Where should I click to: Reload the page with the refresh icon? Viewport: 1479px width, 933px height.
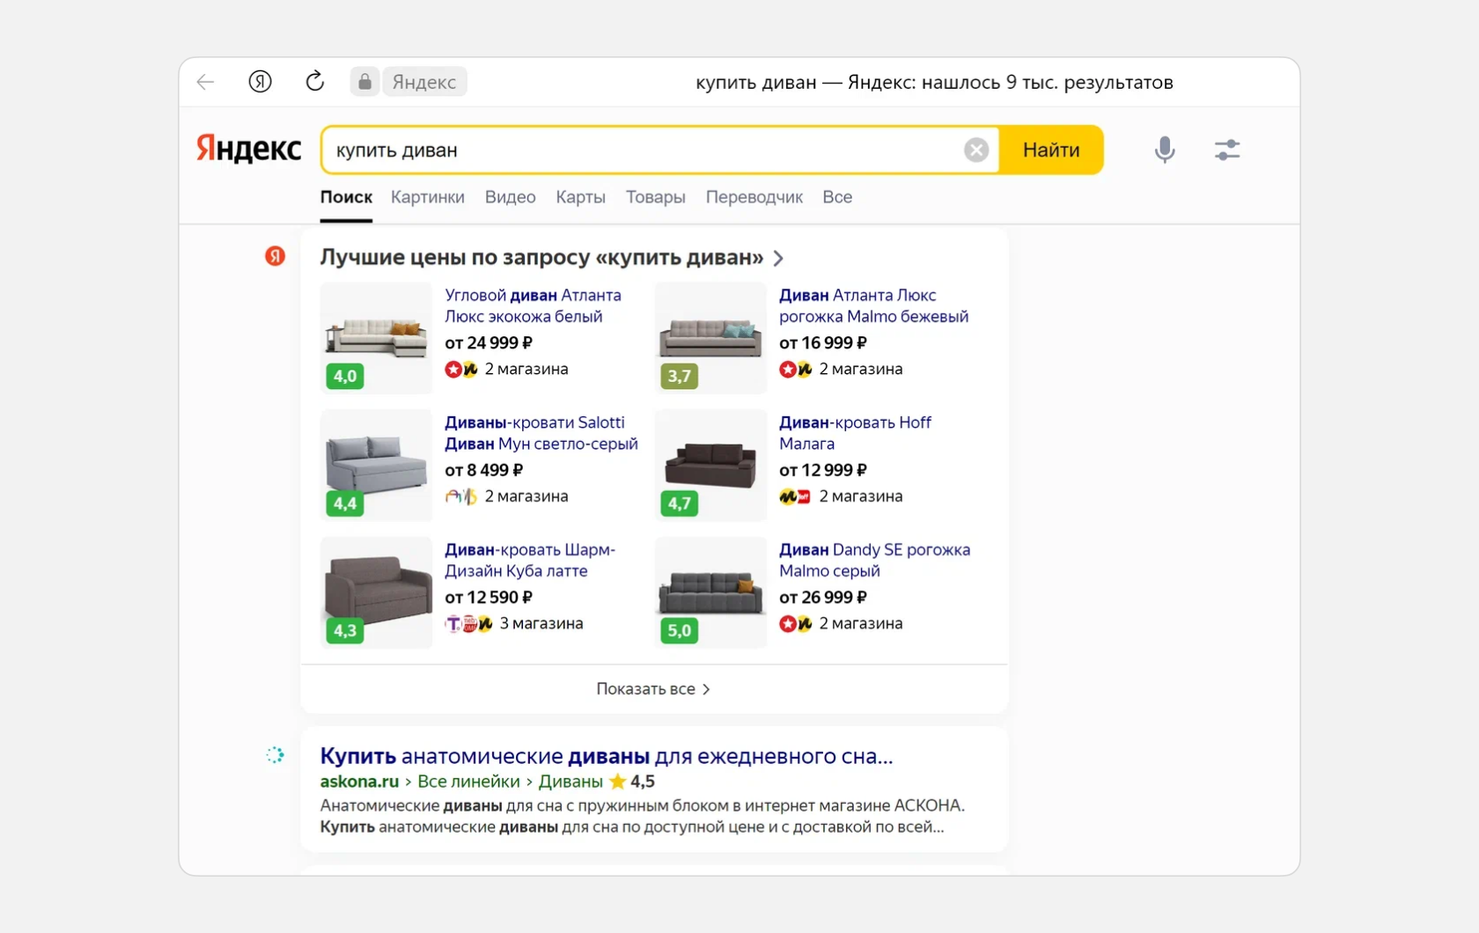click(x=314, y=82)
